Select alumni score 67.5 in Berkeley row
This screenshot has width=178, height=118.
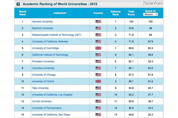click(x=150, y=42)
